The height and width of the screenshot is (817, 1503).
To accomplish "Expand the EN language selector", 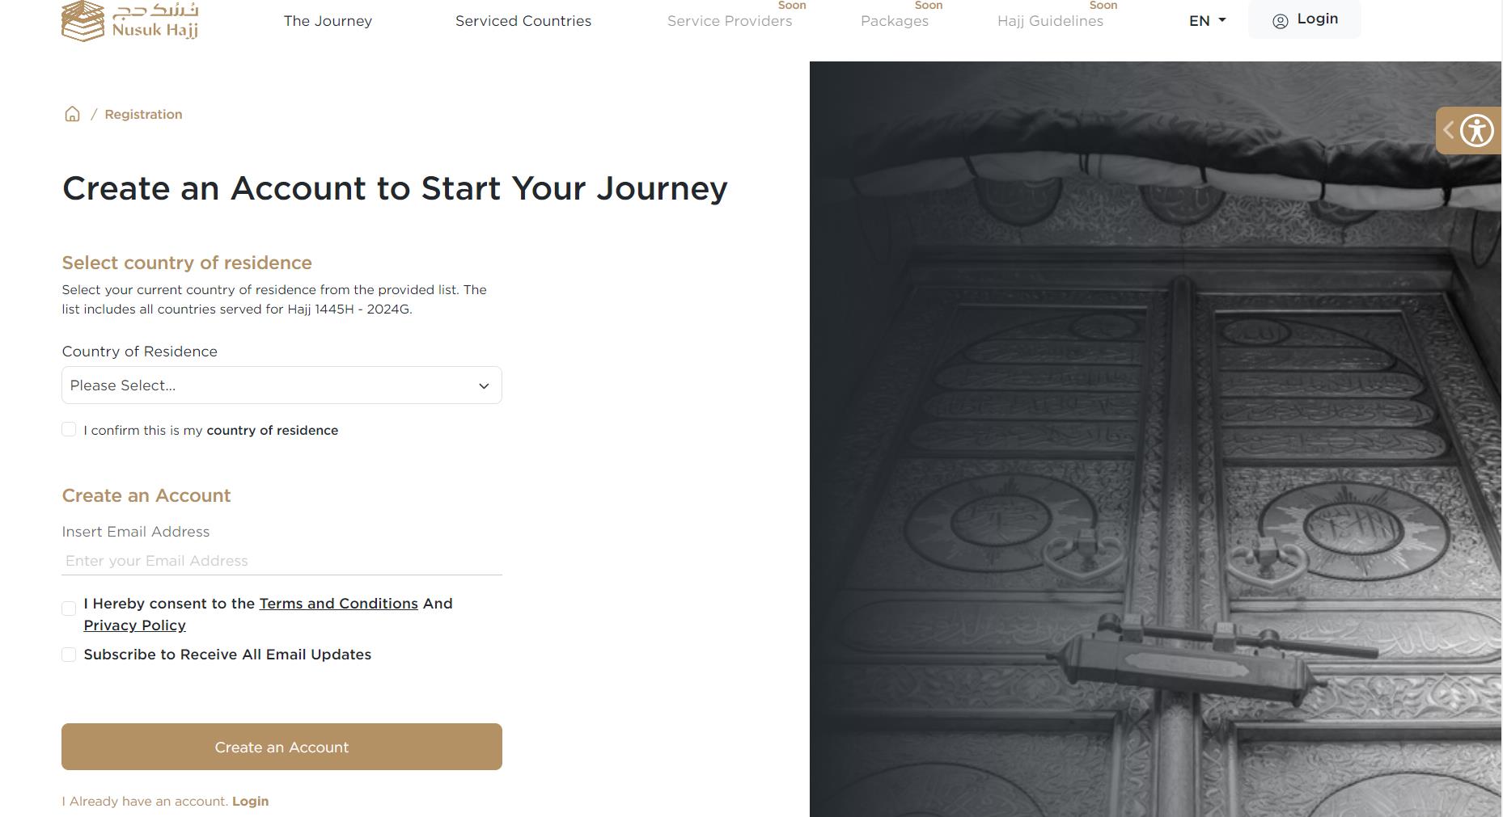I will coord(1207,21).
